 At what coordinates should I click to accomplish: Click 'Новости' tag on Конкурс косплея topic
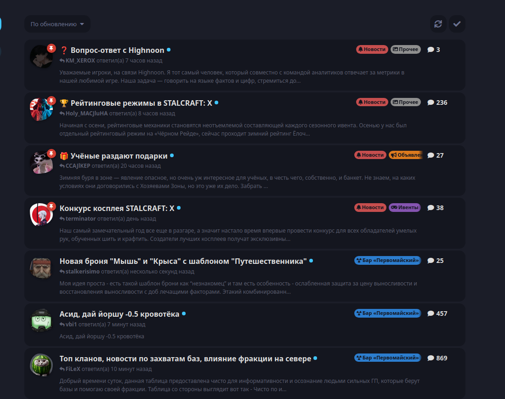coord(370,208)
